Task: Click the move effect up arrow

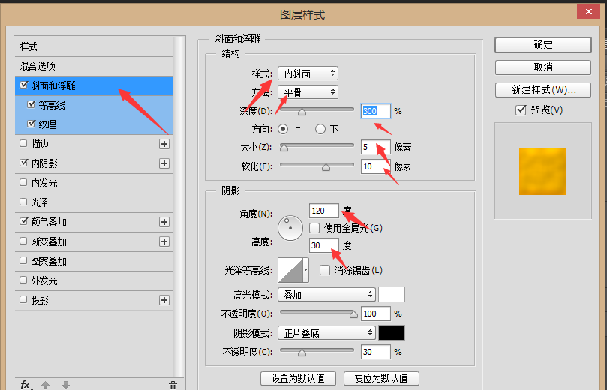Action: click(45, 385)
